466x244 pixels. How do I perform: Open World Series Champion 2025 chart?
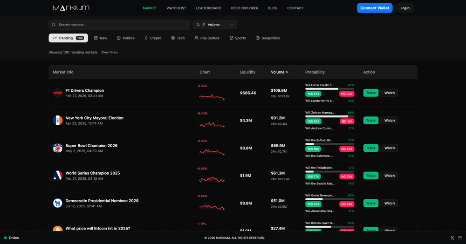click(212, 179)
